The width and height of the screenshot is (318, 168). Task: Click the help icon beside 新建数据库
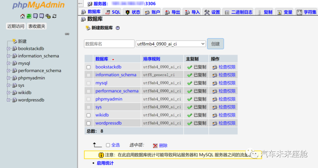[x=117, y=28]
